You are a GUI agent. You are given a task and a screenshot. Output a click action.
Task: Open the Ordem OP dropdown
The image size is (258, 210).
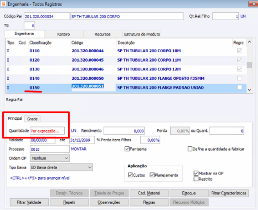click(x=50, y=158)
